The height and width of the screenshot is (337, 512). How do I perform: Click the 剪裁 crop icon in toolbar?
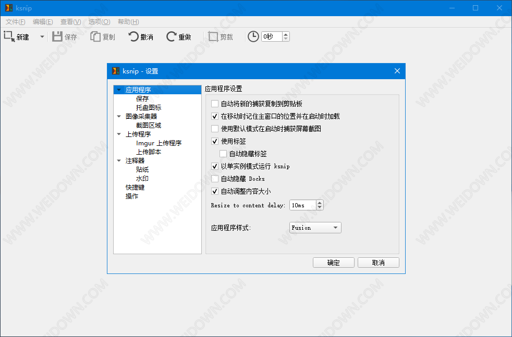tap(213, 36)
